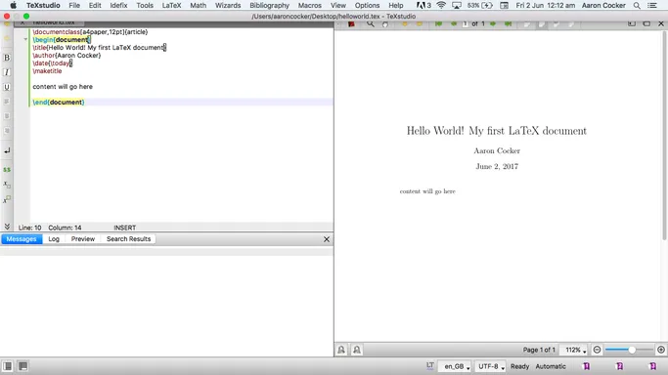
Task: Click the PDF viewer vertical scrollbar
Action: [665, 135]
